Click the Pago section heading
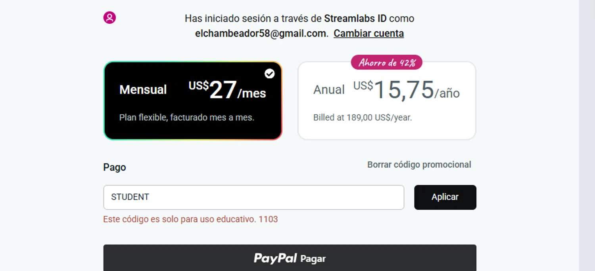 (115, 167)
